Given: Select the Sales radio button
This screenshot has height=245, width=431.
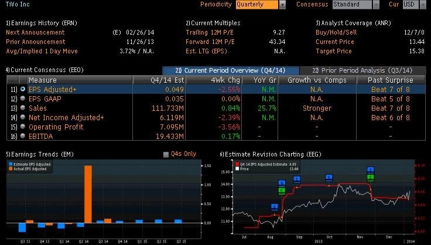Looking at the screenshot, I should coord(23,108).
